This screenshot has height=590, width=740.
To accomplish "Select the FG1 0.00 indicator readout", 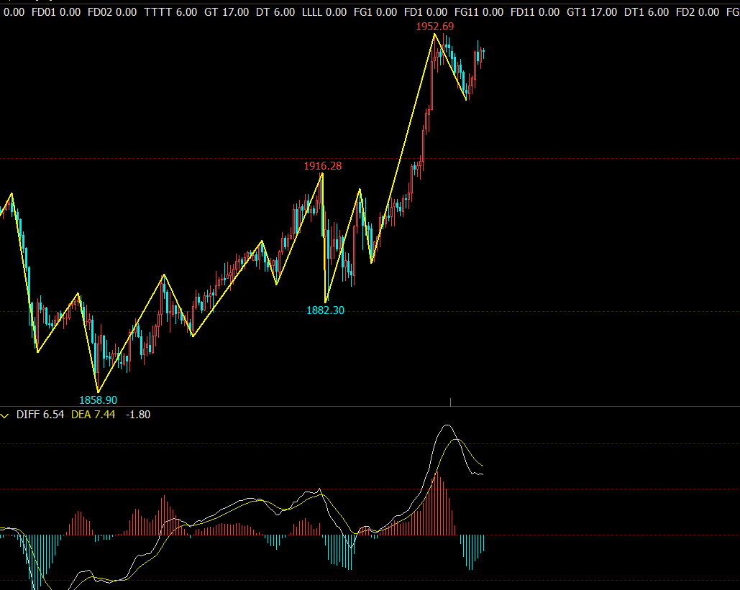I will 375,12.
